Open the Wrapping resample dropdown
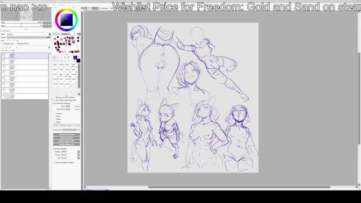Viewport: 361px width, 203px height. pos(71,152)
